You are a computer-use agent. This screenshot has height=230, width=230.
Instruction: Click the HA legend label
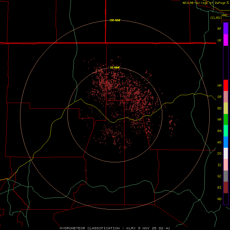(x=219, y=85)
